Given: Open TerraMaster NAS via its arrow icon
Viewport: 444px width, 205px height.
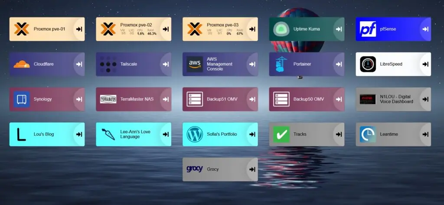Looking at the screenshot, I should 166,99.
